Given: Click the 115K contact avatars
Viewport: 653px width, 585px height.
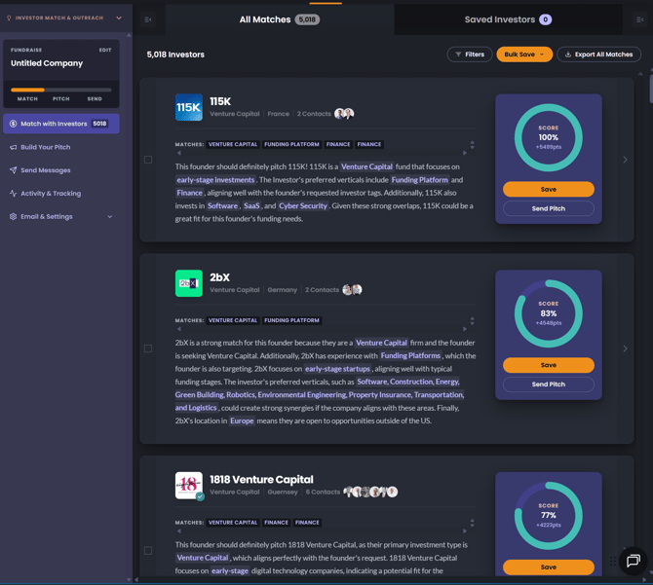Looking at the screenshot, I should click(x=344, y=114).
